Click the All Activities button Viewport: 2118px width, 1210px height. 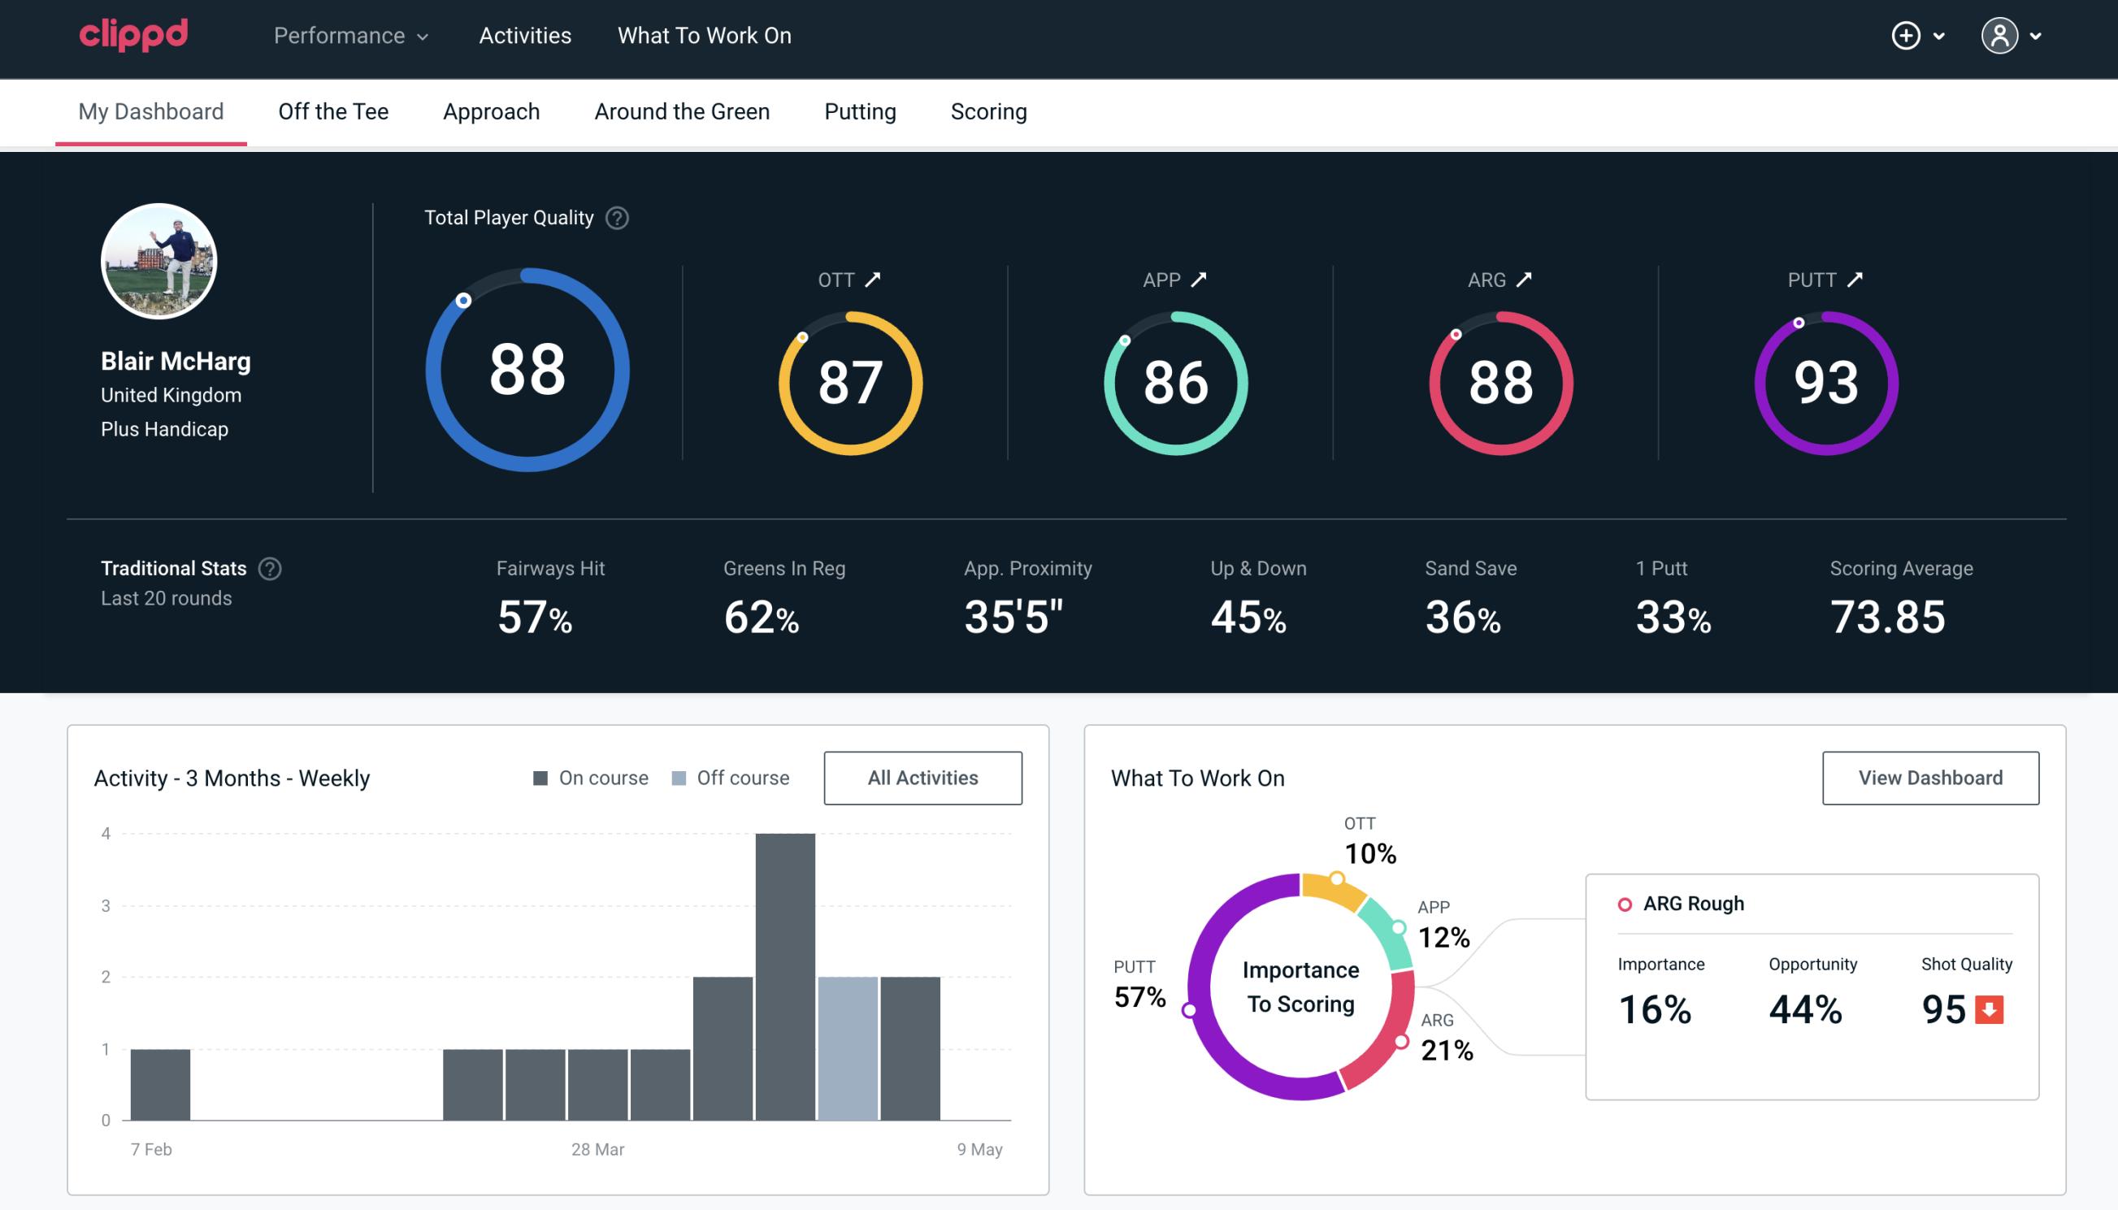pos(924,777)
